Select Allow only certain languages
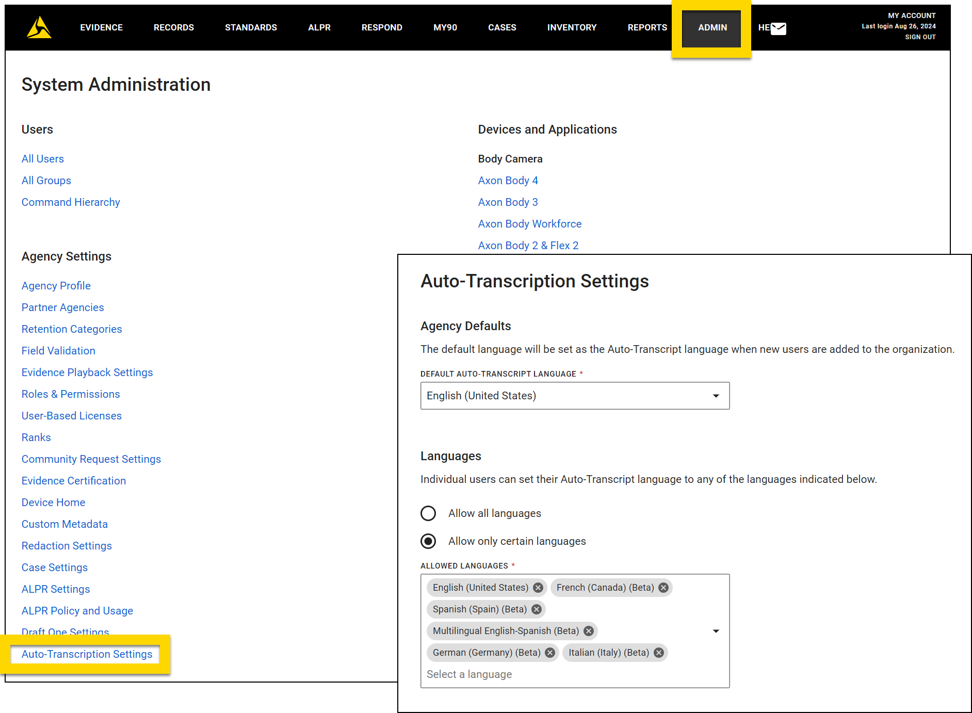 [x=428, y=541]
